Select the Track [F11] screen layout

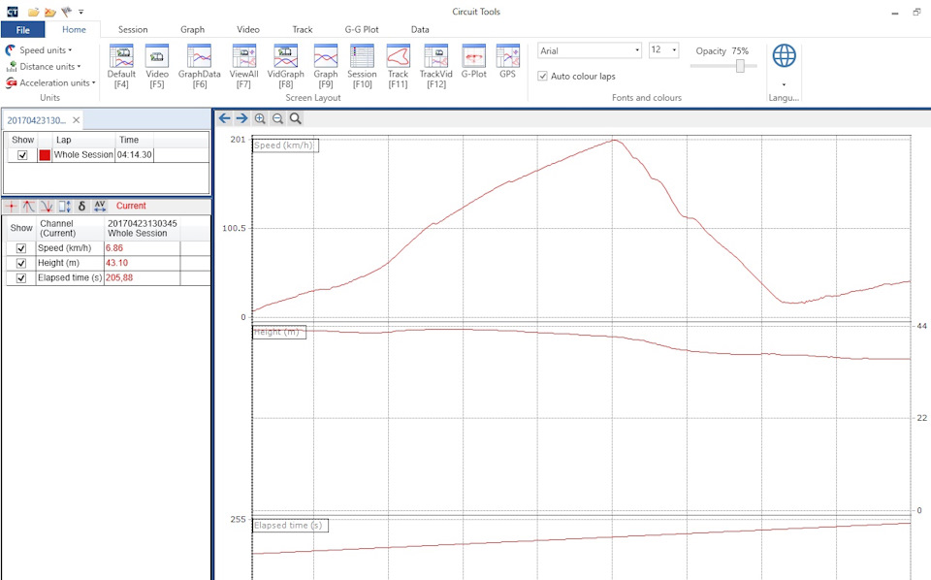[398, 66]
